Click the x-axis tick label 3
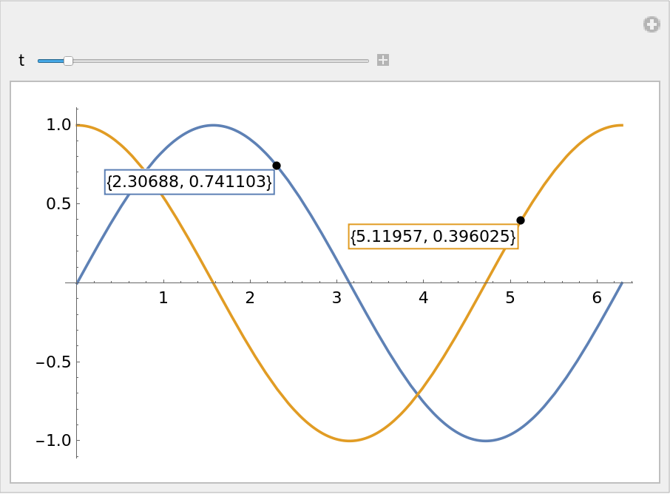The image size is (670, 494). (x=336, y=298)
